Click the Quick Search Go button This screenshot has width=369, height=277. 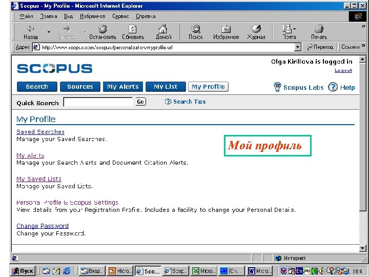click(x=140, y=102)
